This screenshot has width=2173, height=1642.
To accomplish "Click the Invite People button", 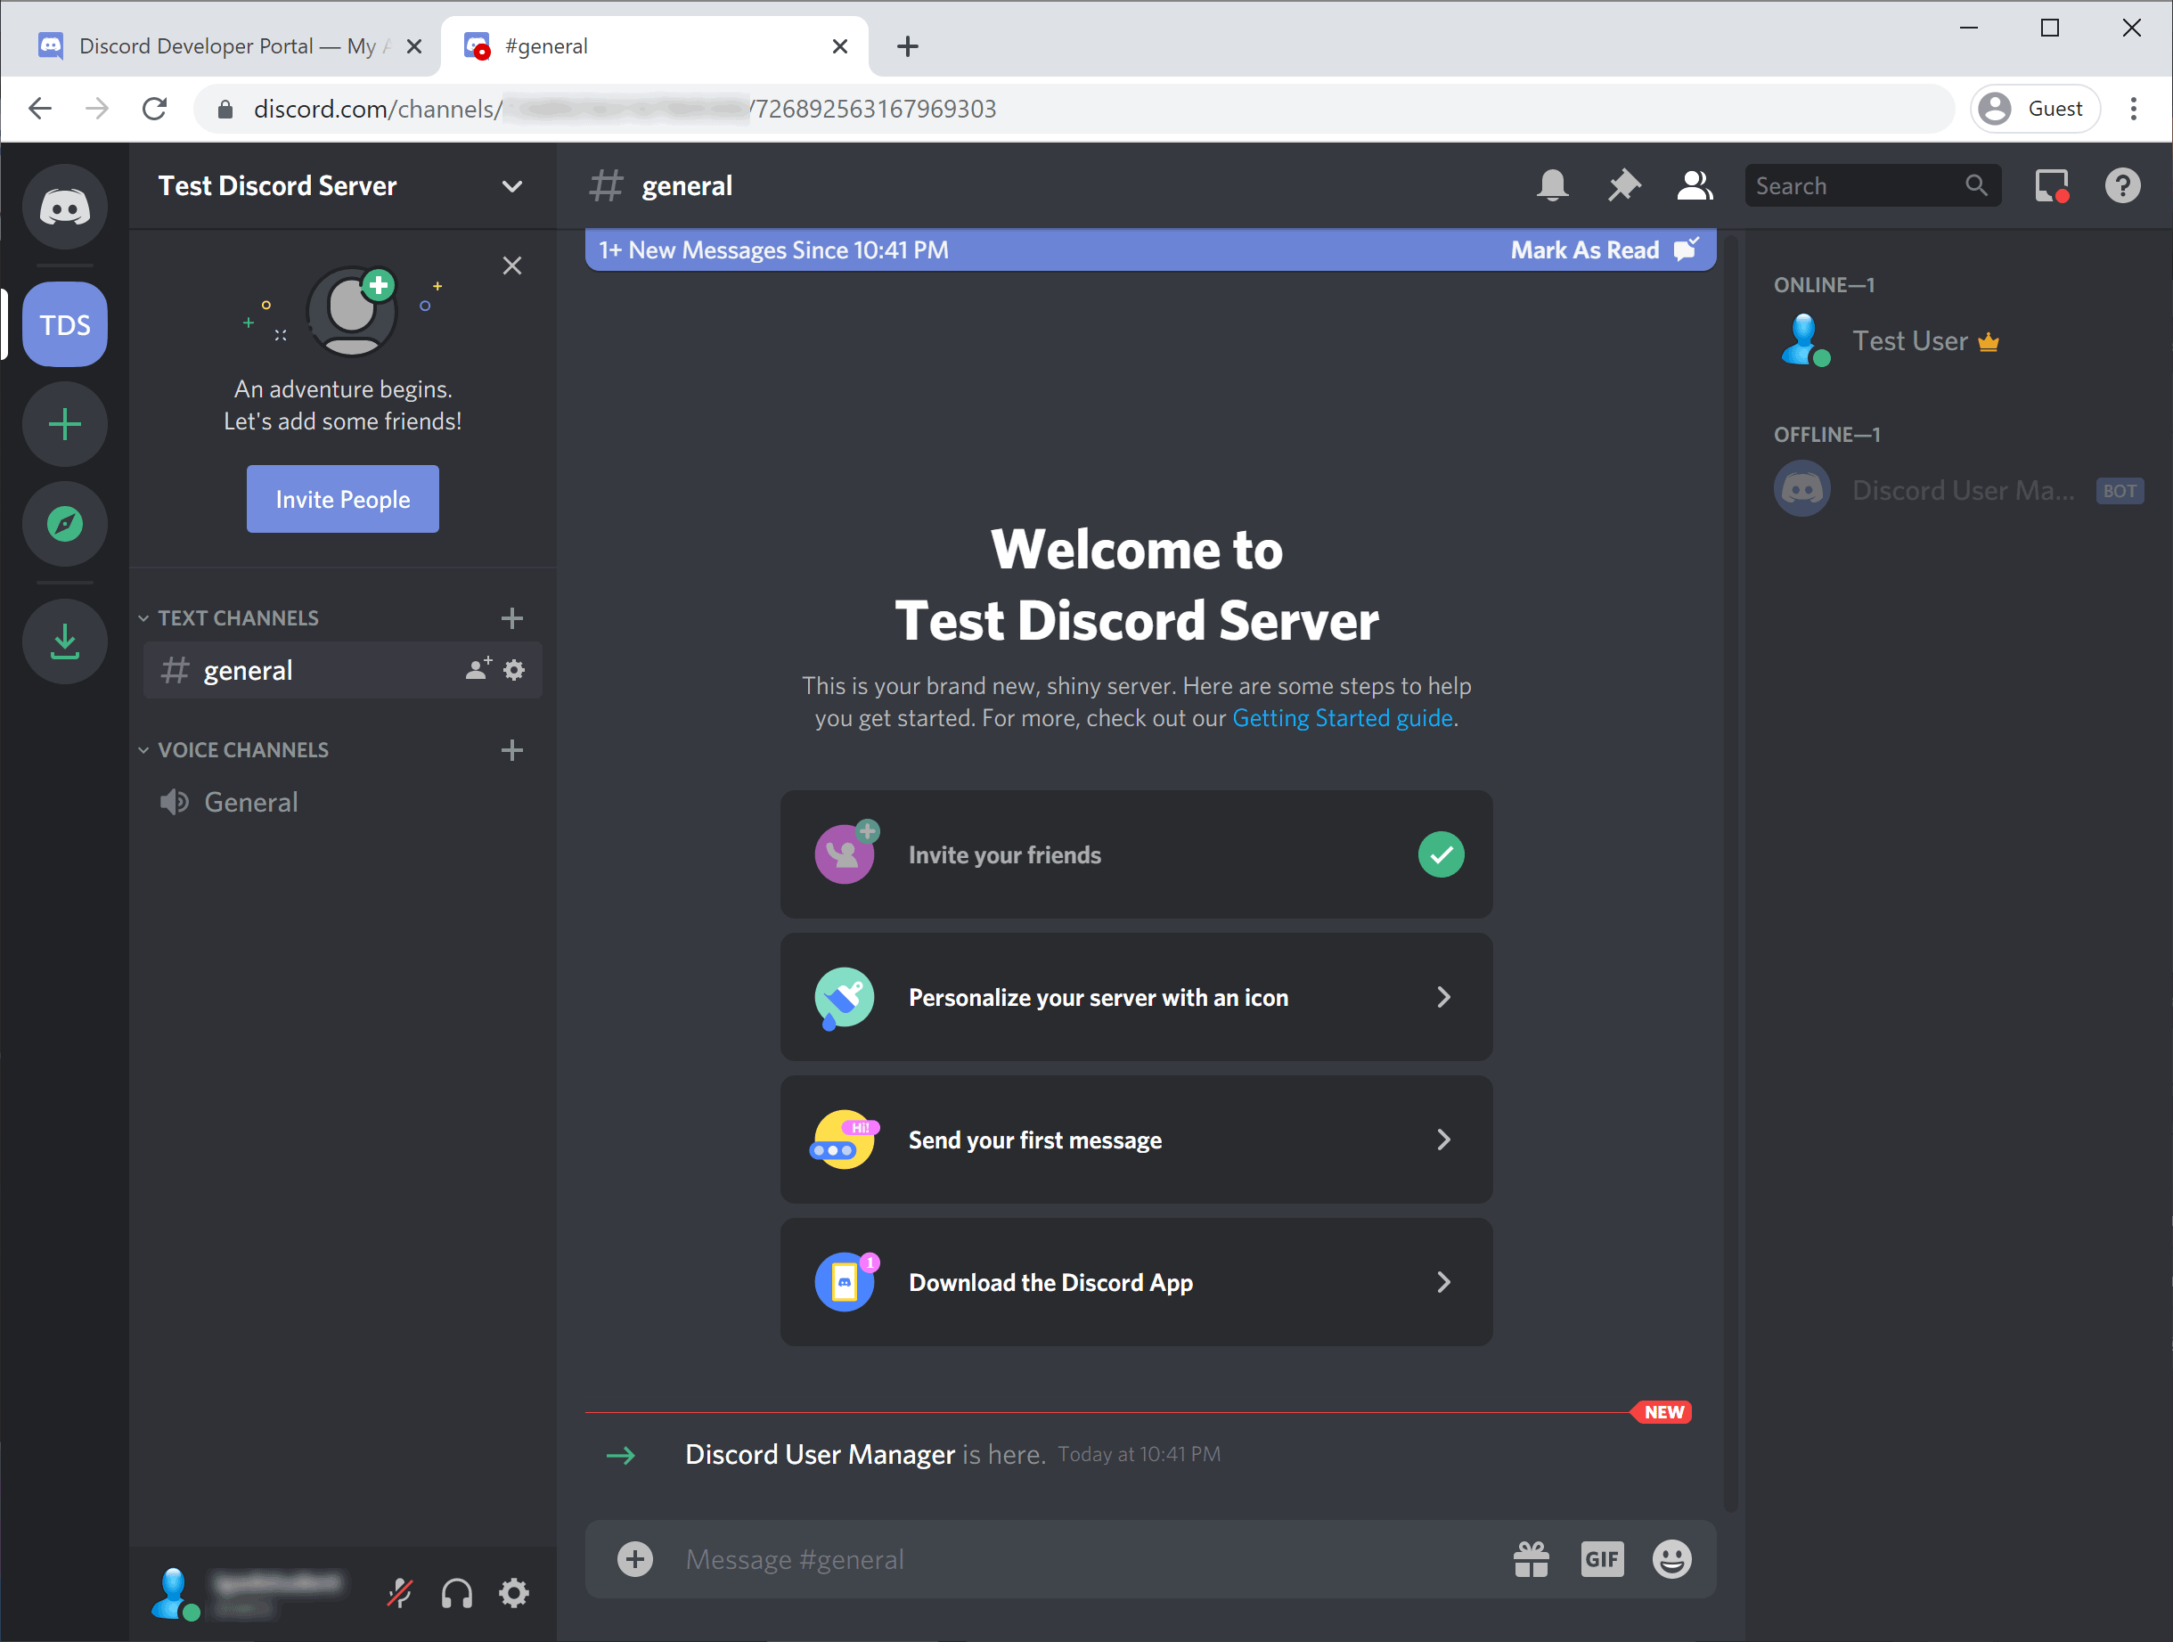I will [342, 499].
